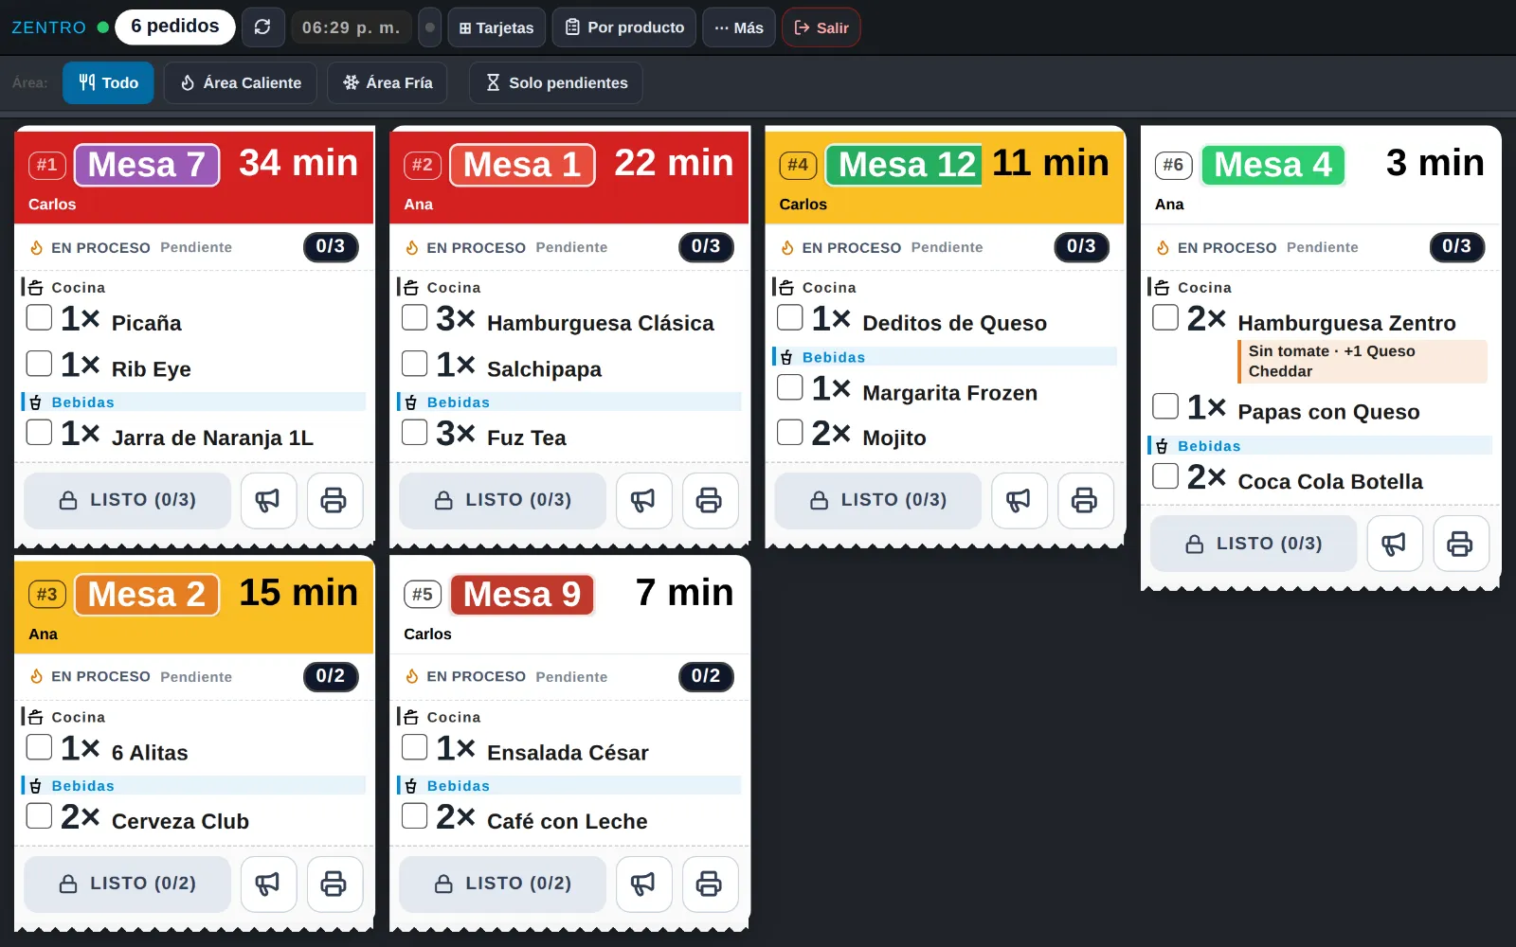
Task: Check off Cerveza Club item
Action: point(39,815)
